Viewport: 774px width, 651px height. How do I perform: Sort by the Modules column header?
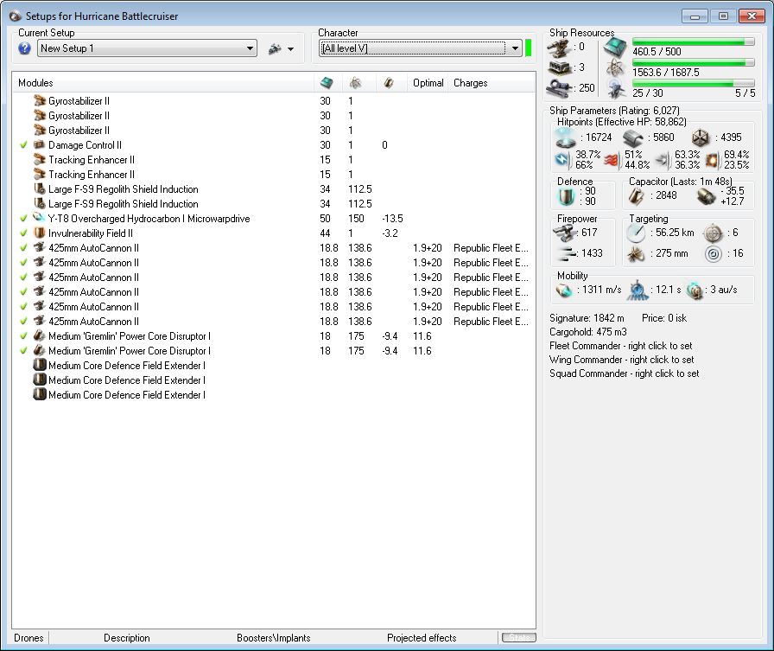163,83
